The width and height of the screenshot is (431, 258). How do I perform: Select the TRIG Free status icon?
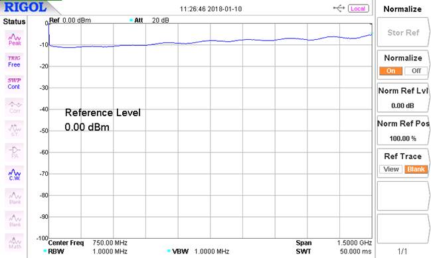point(15,62)
